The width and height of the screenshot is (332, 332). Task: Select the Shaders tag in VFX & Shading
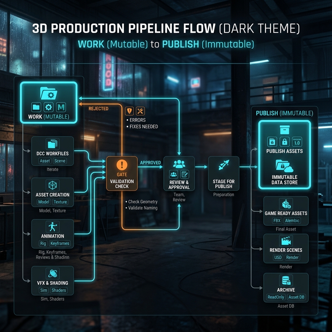[59, 290]
